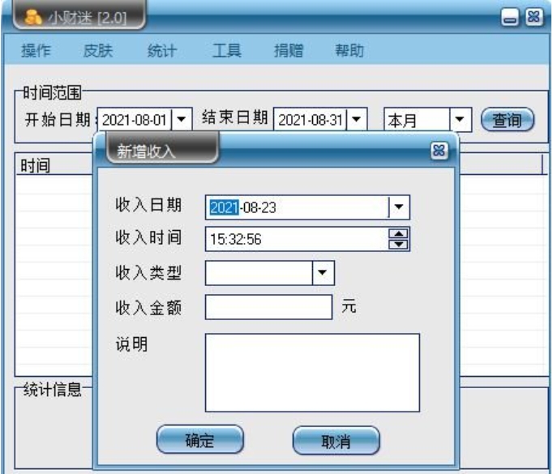Viewport: 553px width, 474px height.
Task: Minimize the main 小财迷 window
Action: (512, 17)
